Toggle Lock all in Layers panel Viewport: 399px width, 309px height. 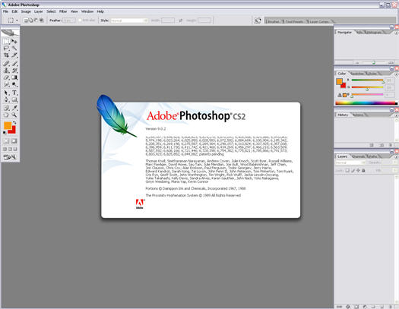(x=363, y=171)
